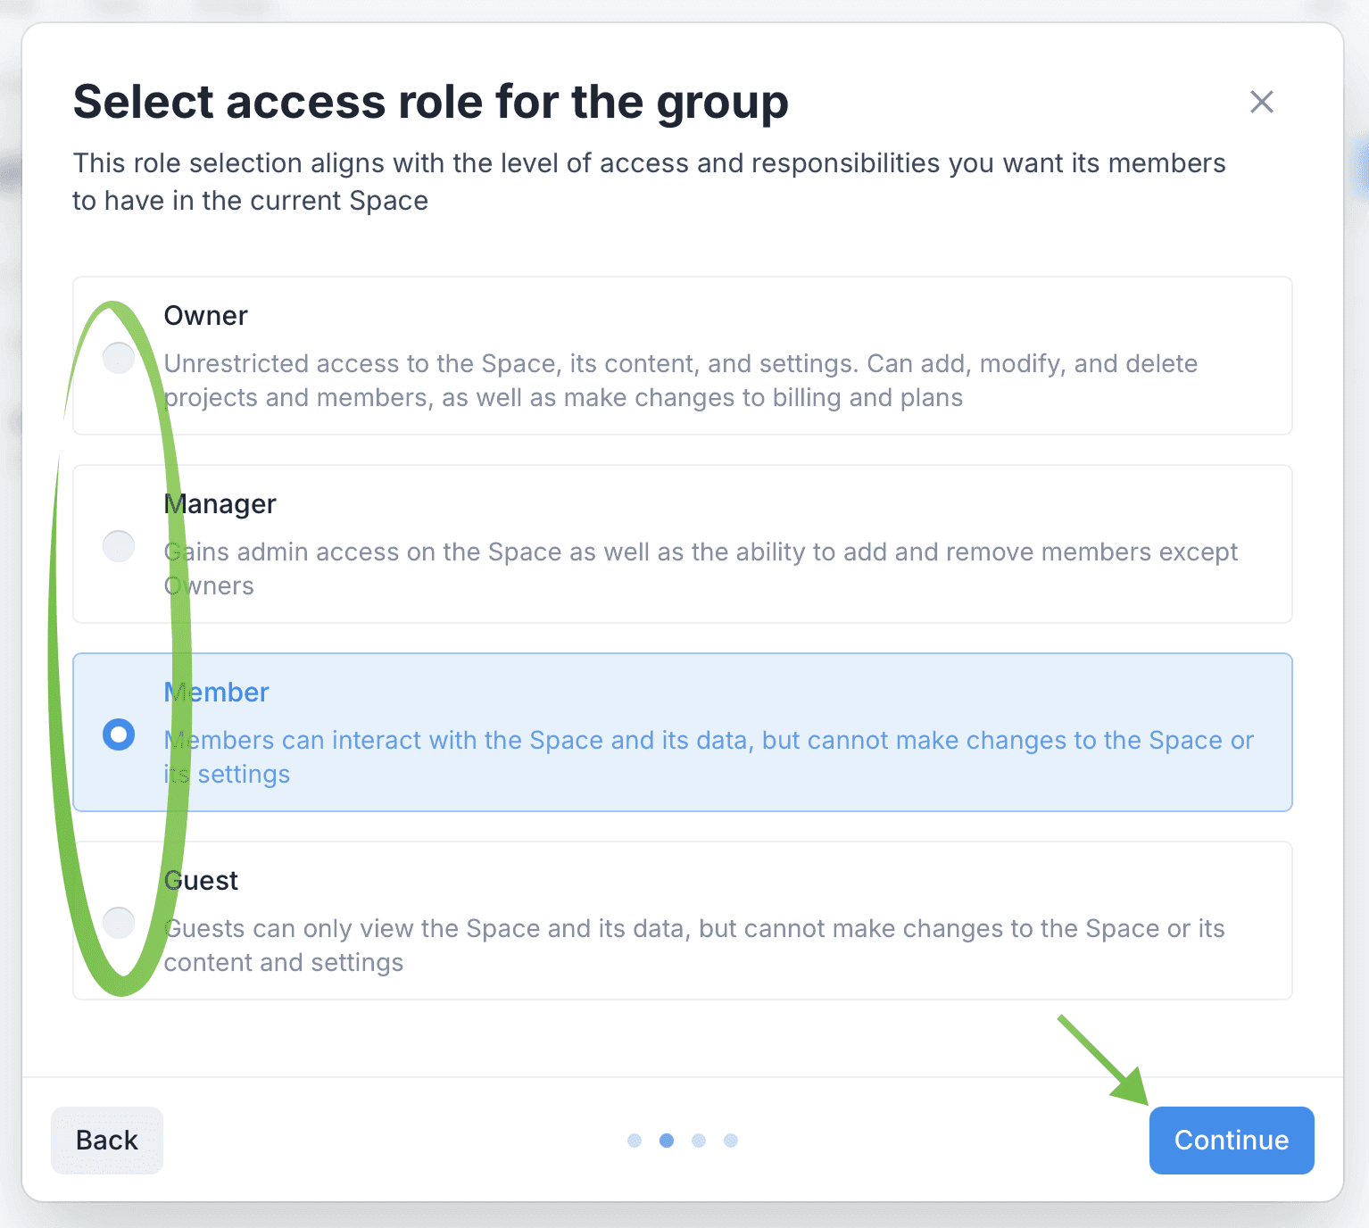Click the Owner role title
Image resolution: width=1369 pixels, height=1228 pixels.
pos(206,316)
